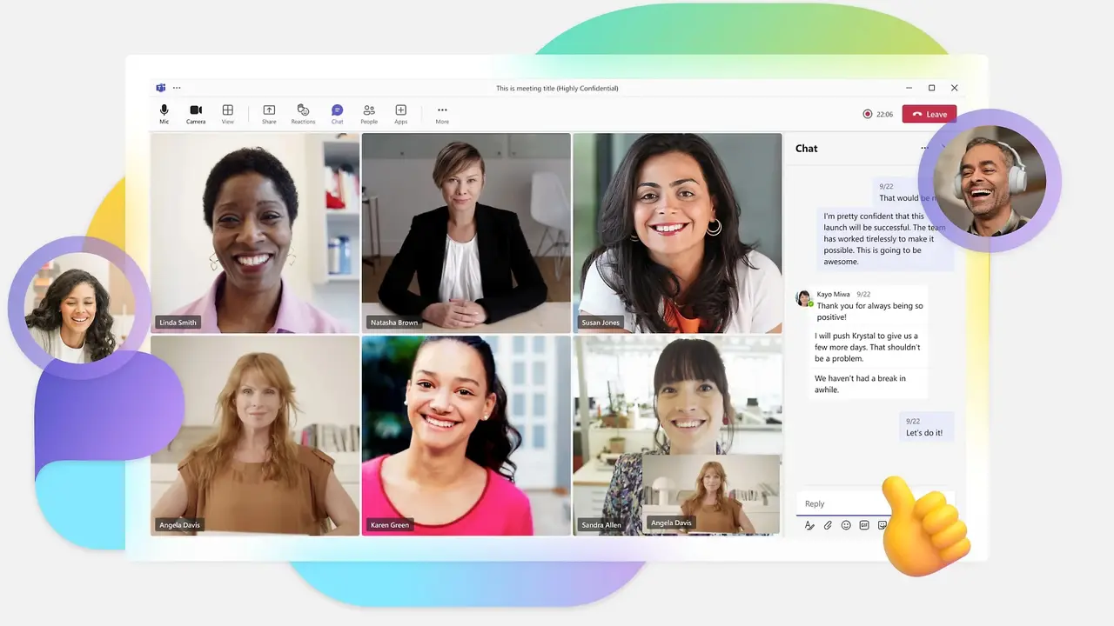Select the text formatting icon below Reply
The height and width of the screenshot is (626, 1114).
pos(809,525)
